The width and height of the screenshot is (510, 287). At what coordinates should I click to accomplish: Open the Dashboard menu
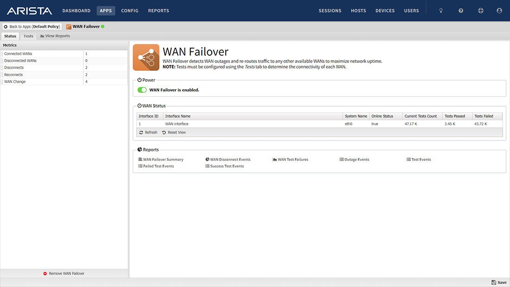pyautogui.click(x=76, y=11)
